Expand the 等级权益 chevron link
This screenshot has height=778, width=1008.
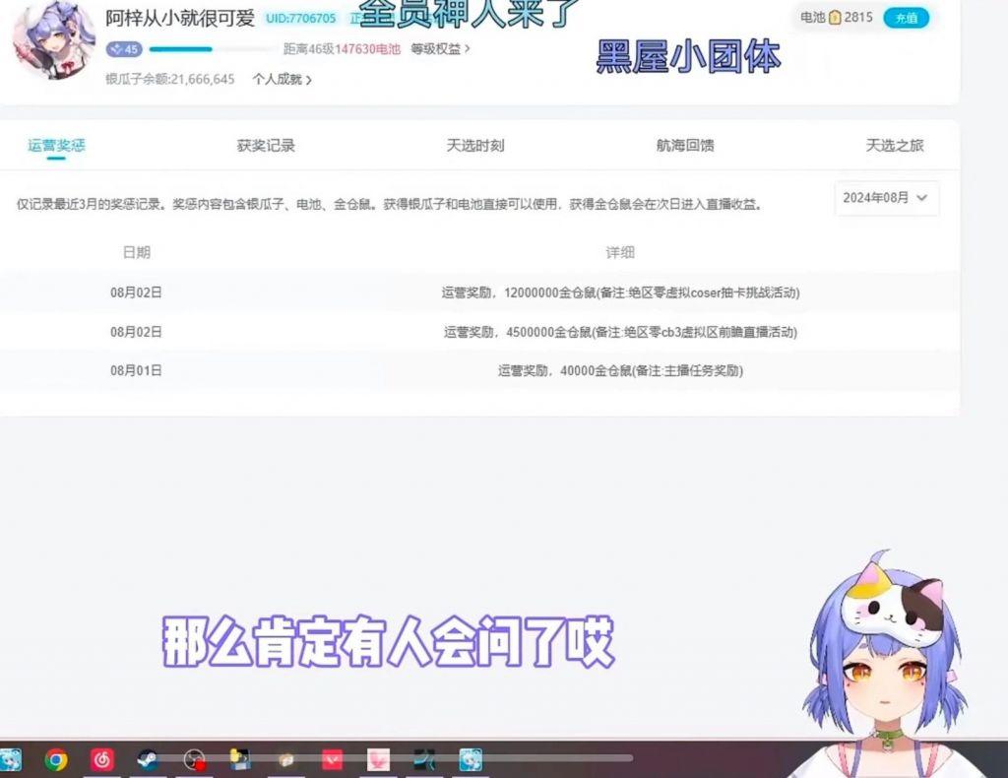[x=440, y=48]
